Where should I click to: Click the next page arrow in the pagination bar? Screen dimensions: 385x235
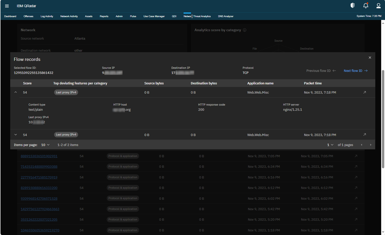(x=371, y=145)
